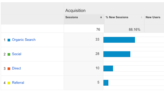Image resolution: width=164 pixels, height=95 pixels.
Task: Click the orange Direct color square
Action: click(9, 69)
